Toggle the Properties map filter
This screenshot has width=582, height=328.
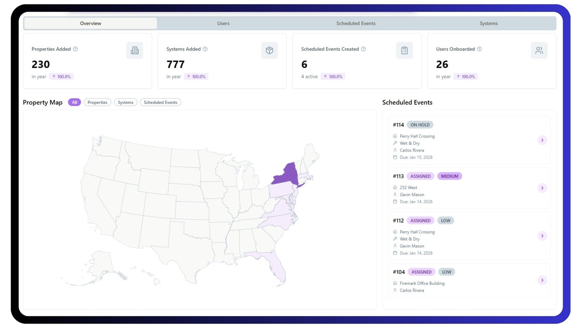[x=97, y=102]
